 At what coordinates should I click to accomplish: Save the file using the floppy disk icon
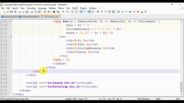point(11,12)
